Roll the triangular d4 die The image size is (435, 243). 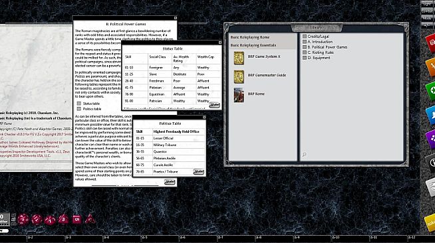(x=90, y=219)
